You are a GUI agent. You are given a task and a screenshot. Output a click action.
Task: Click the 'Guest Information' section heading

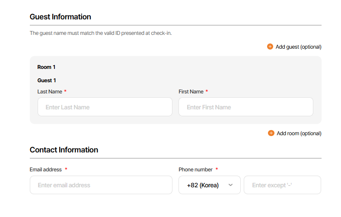(x=60, y=17)
